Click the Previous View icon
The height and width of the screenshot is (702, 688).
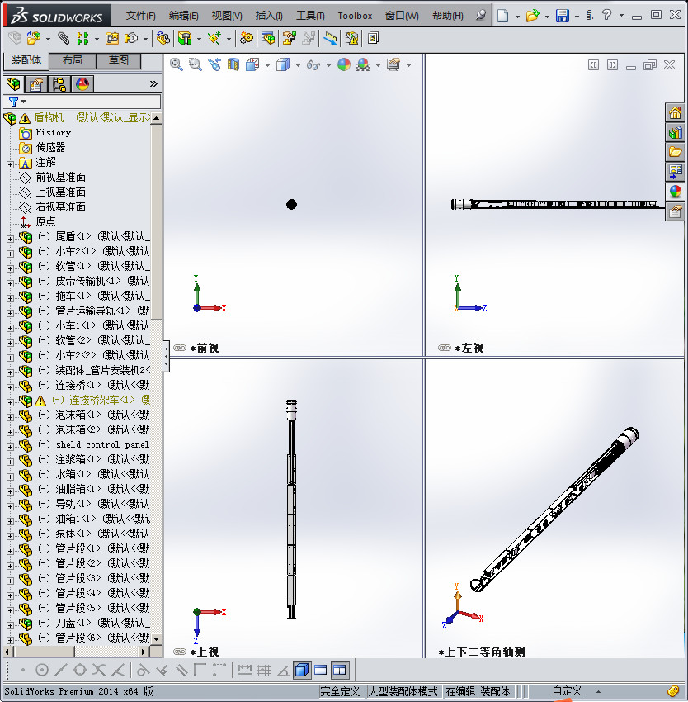tap(214, 65)
